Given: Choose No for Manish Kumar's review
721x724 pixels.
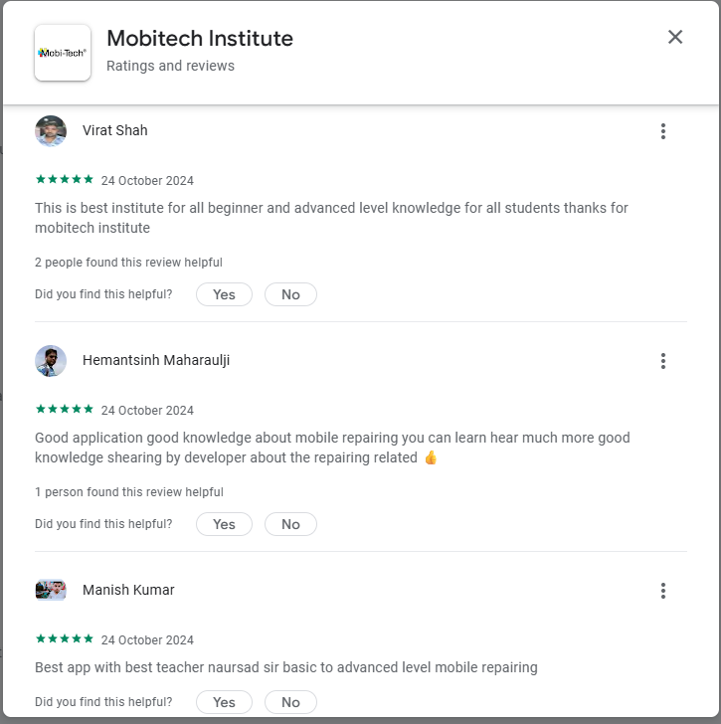Looking at the screenshot, I should [290, 702].
